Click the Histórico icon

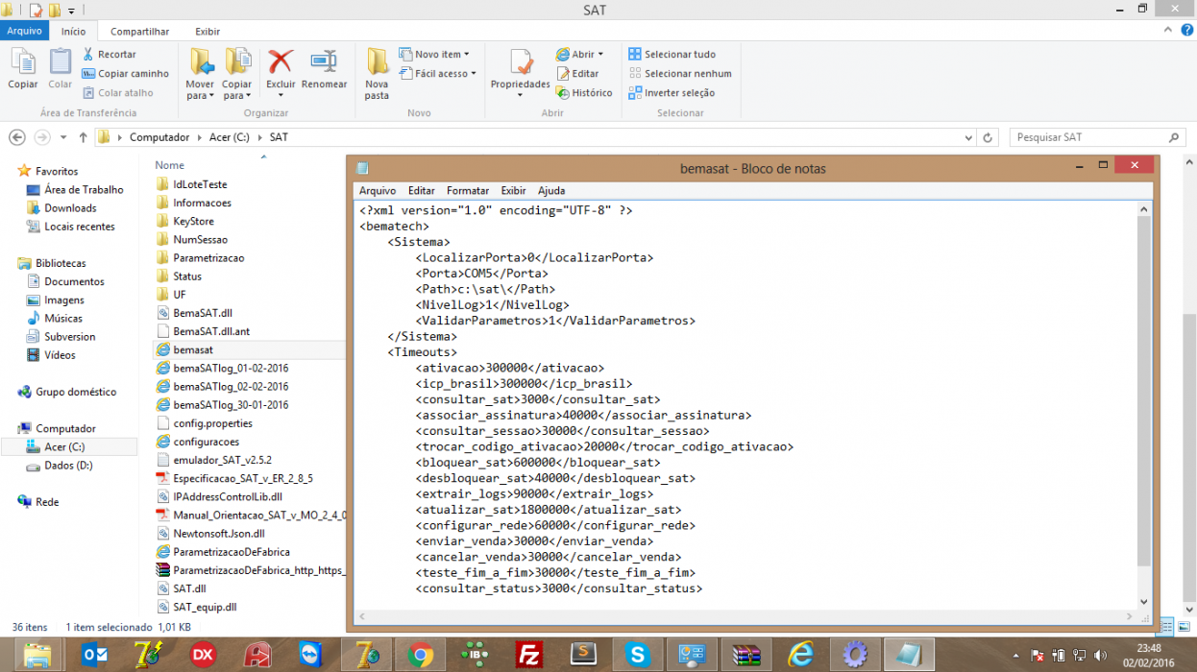pyautogui.click(x=562, y=93)
